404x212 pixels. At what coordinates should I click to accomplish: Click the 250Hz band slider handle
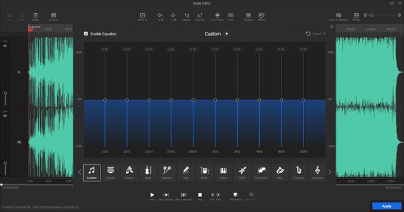click(x=171, y=100)
